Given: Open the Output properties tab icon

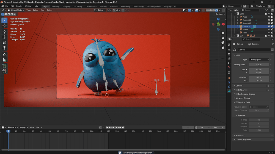Looking at the screenshot, I should (x=229, y=54).
